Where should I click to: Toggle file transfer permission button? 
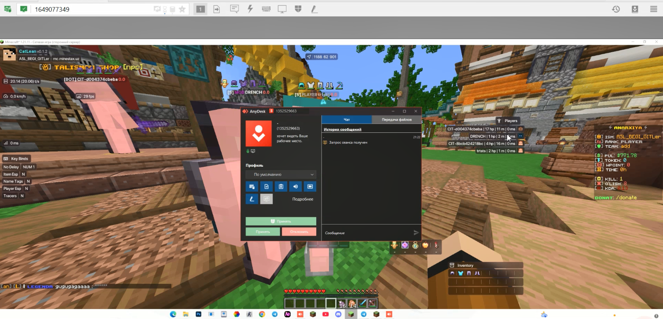point(266,187)
